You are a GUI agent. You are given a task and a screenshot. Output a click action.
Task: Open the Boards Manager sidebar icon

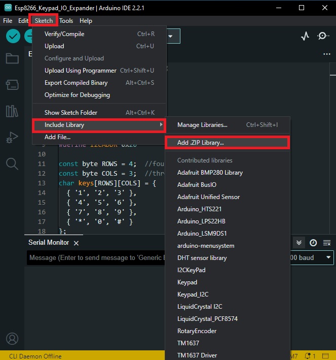tap(12, 85)
